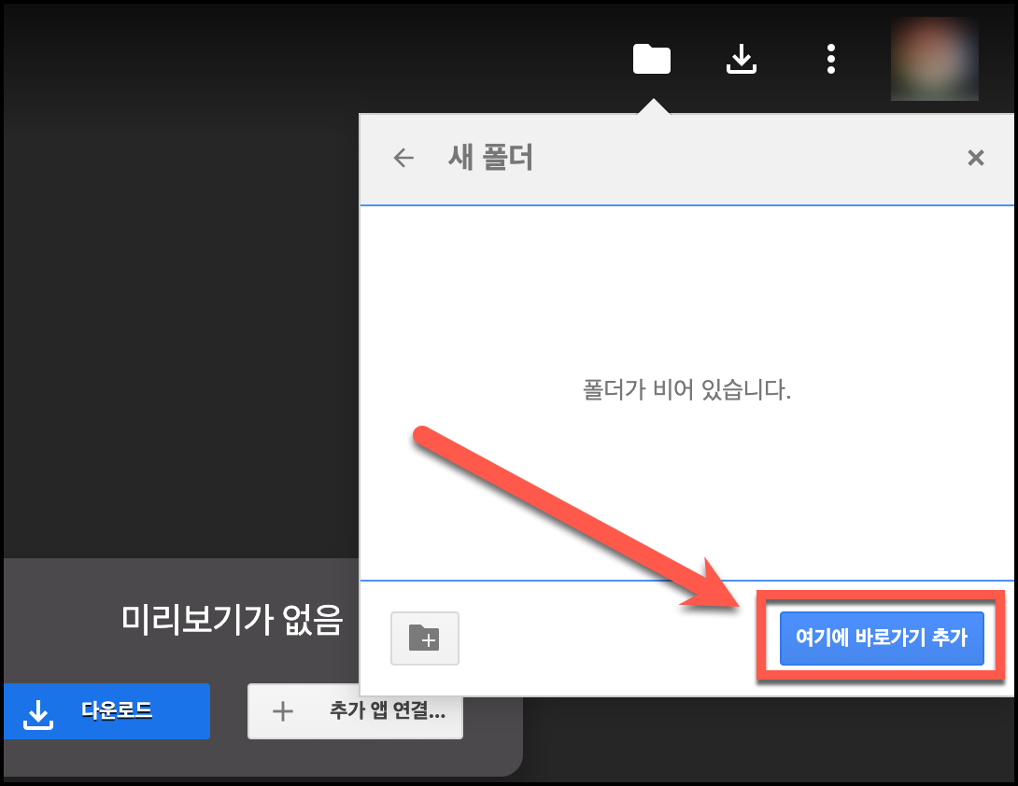Select the download arrow icon on 다운로드 button

pos(39,711)
